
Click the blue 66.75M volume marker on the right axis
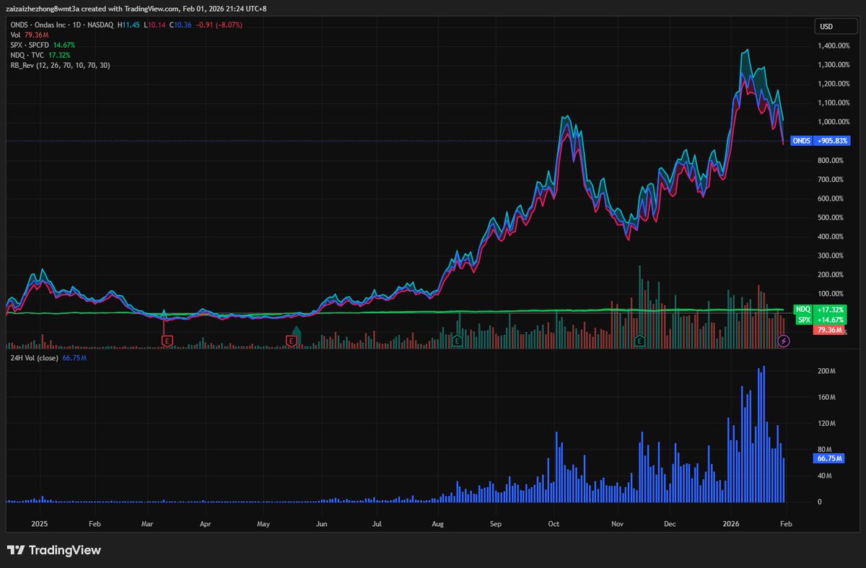tap(827, 458)
